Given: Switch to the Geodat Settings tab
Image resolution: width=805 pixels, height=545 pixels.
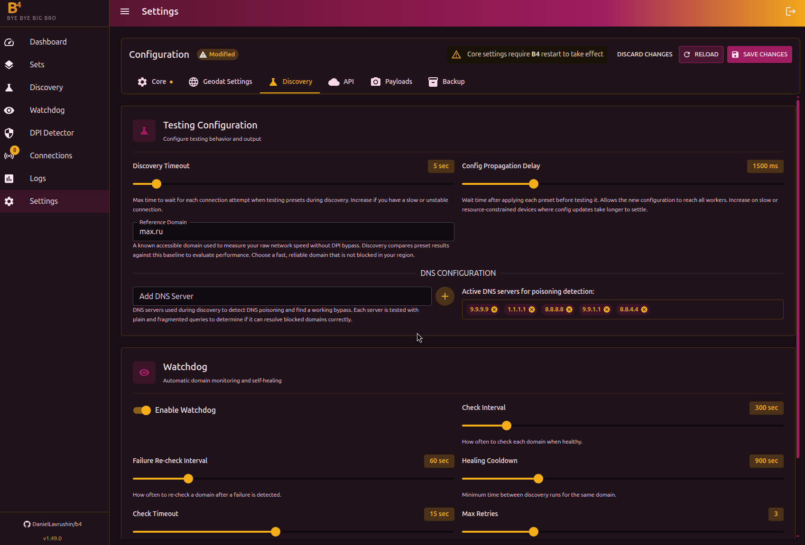Looking at the screenshot, I should [221, 82].
